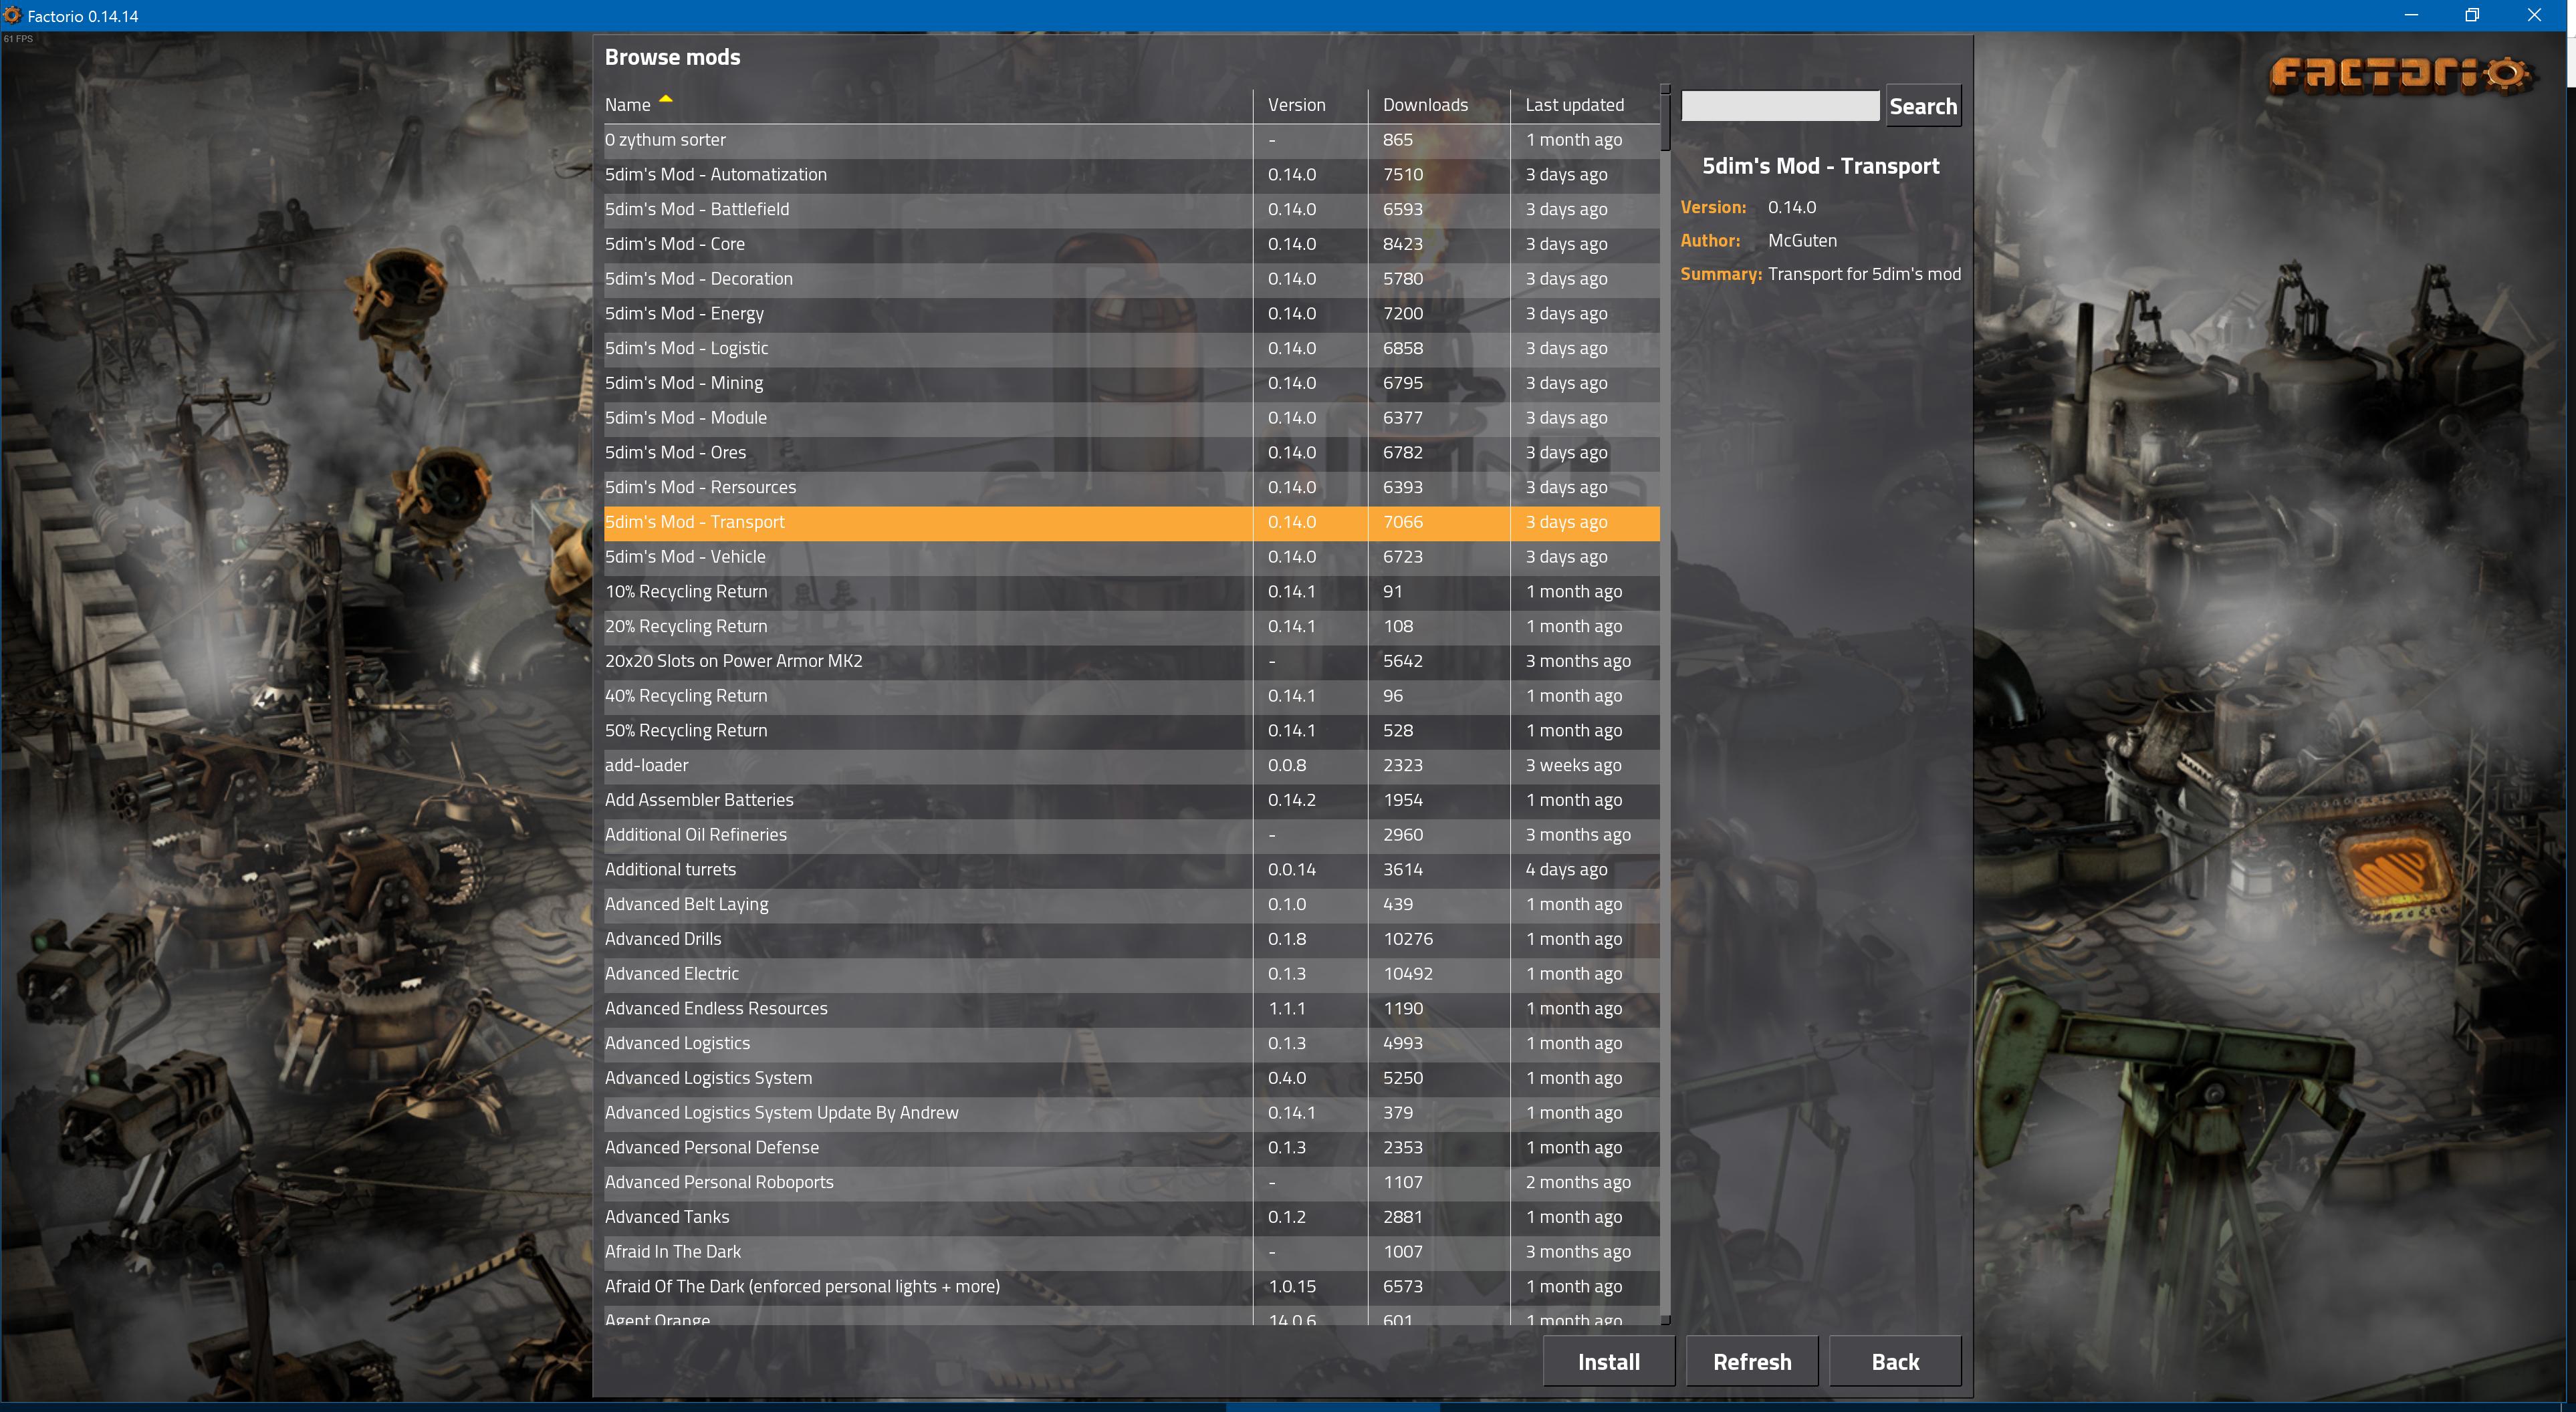Click highlighted 5dim's Mod - Transport row
Screen dimensions: 2576x1412
click(1131, 523)
